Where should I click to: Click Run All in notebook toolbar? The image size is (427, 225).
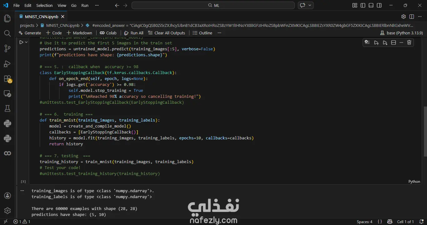pos(134,33)
